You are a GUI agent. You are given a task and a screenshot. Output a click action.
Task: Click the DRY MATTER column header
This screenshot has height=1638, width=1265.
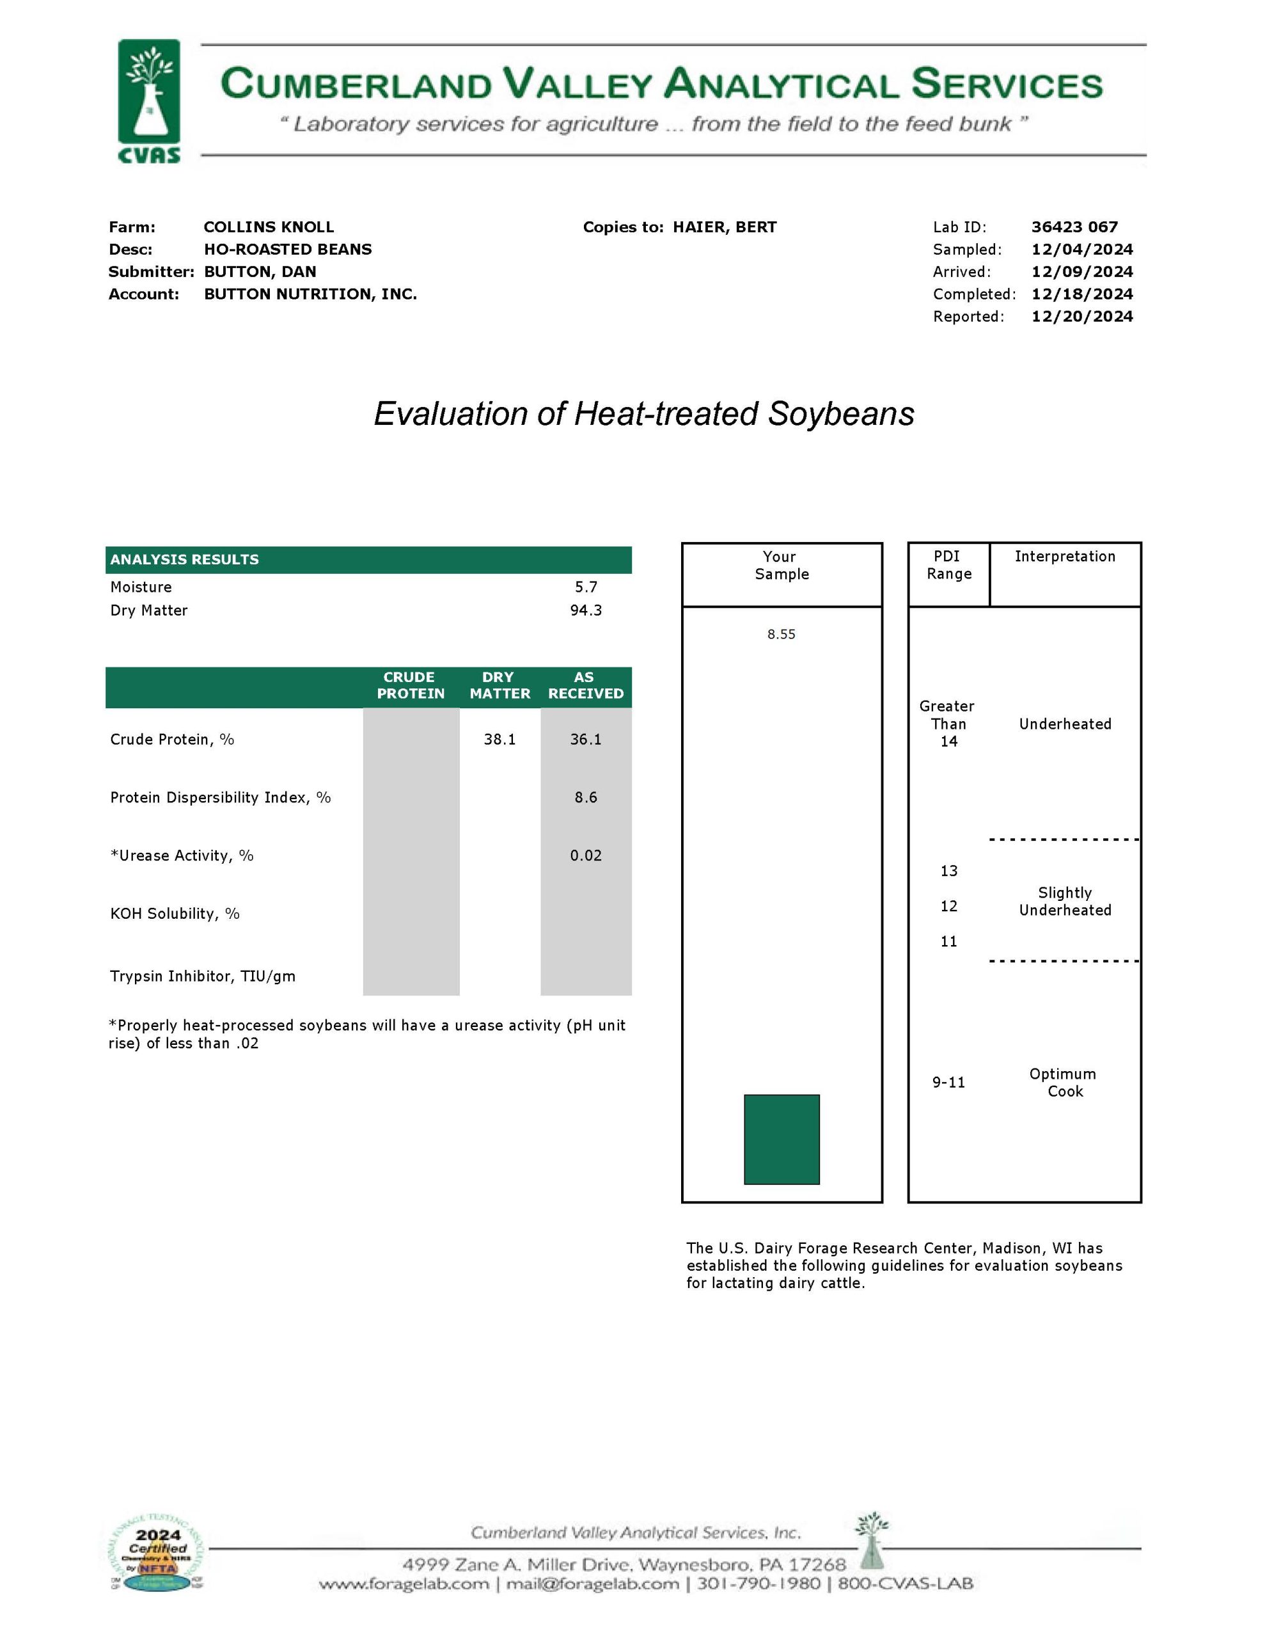pyautogui.click(x=499, y=685)
